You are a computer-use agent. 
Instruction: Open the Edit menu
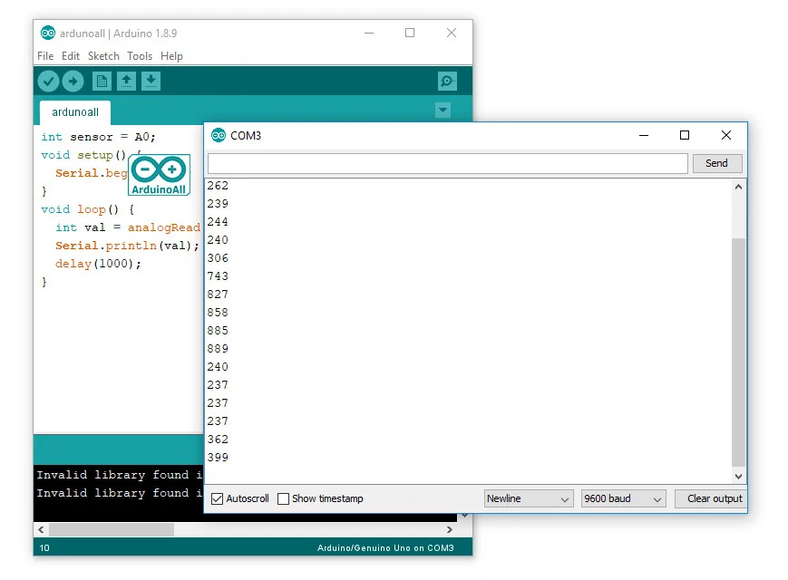(71, 56)
